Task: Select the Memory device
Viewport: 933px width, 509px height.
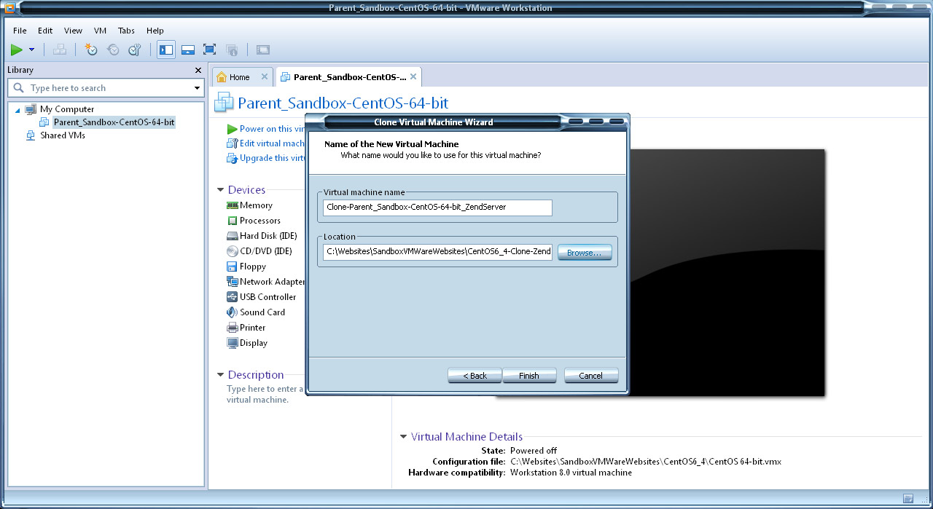Action: coord(250,205)
